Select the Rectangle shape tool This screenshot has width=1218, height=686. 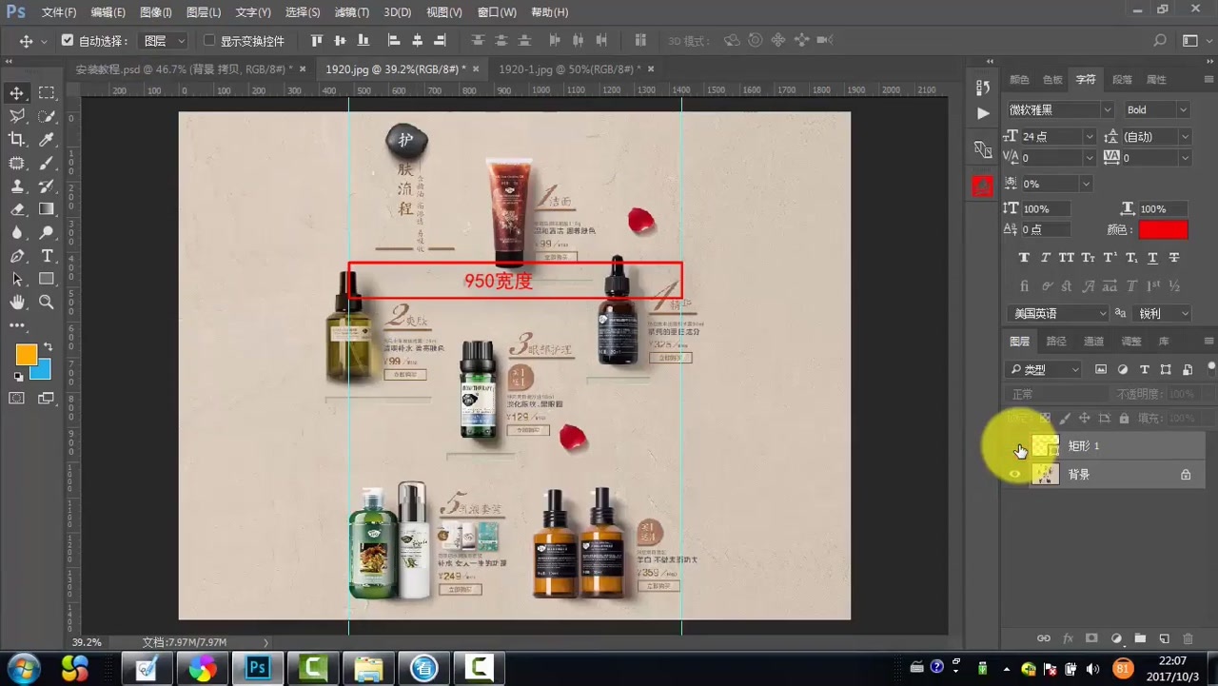click(47, 279)
